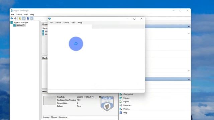
Task: Maximize the VM connection window
Action: pyautogui.click(x=134, y=19)
